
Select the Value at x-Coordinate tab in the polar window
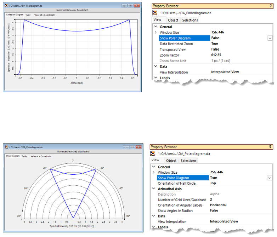pos(41,156)
